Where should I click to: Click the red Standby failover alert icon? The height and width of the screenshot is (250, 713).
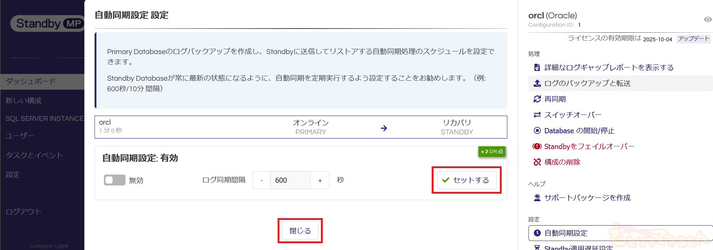(537, 146)
